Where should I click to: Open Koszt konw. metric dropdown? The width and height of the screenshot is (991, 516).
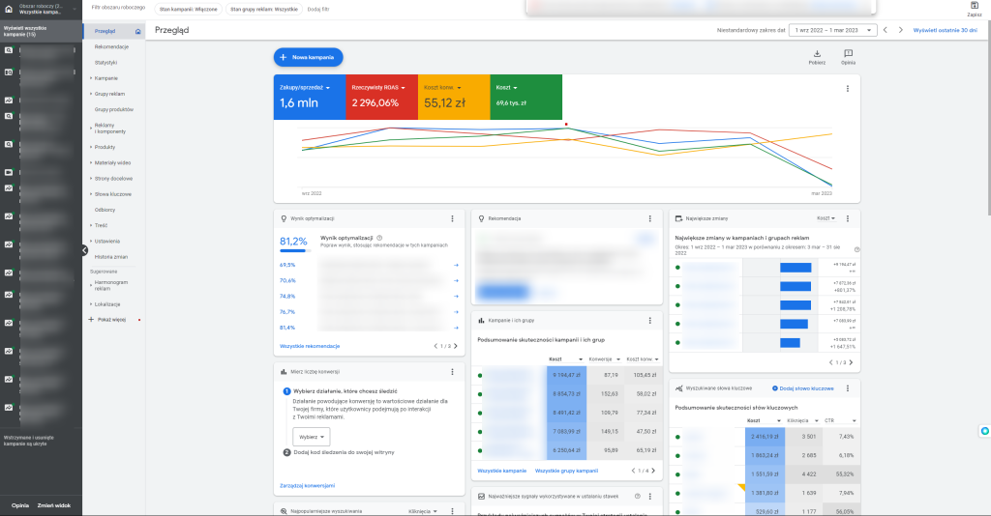[x=442, y=88]
